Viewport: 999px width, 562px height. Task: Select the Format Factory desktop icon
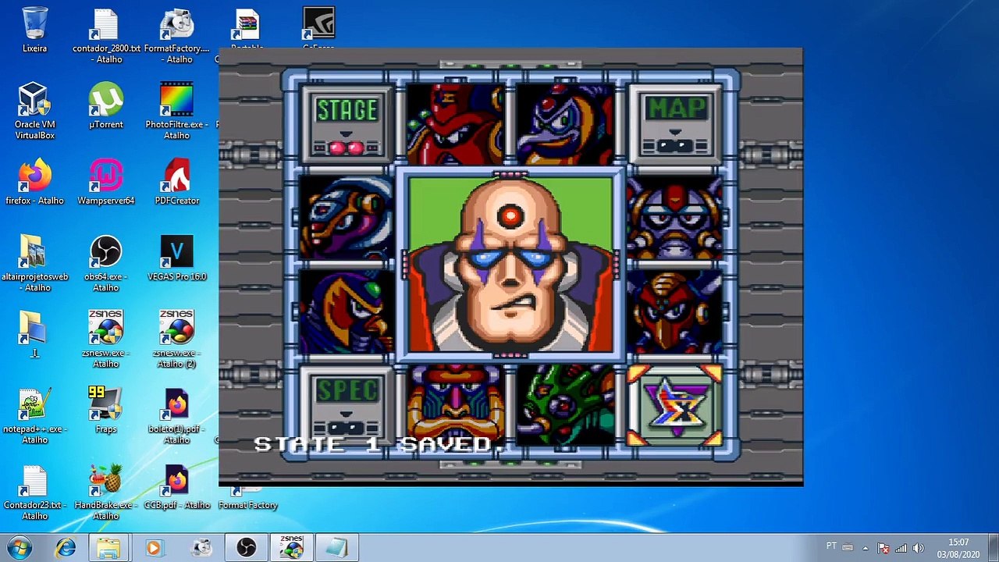point(248,500)
